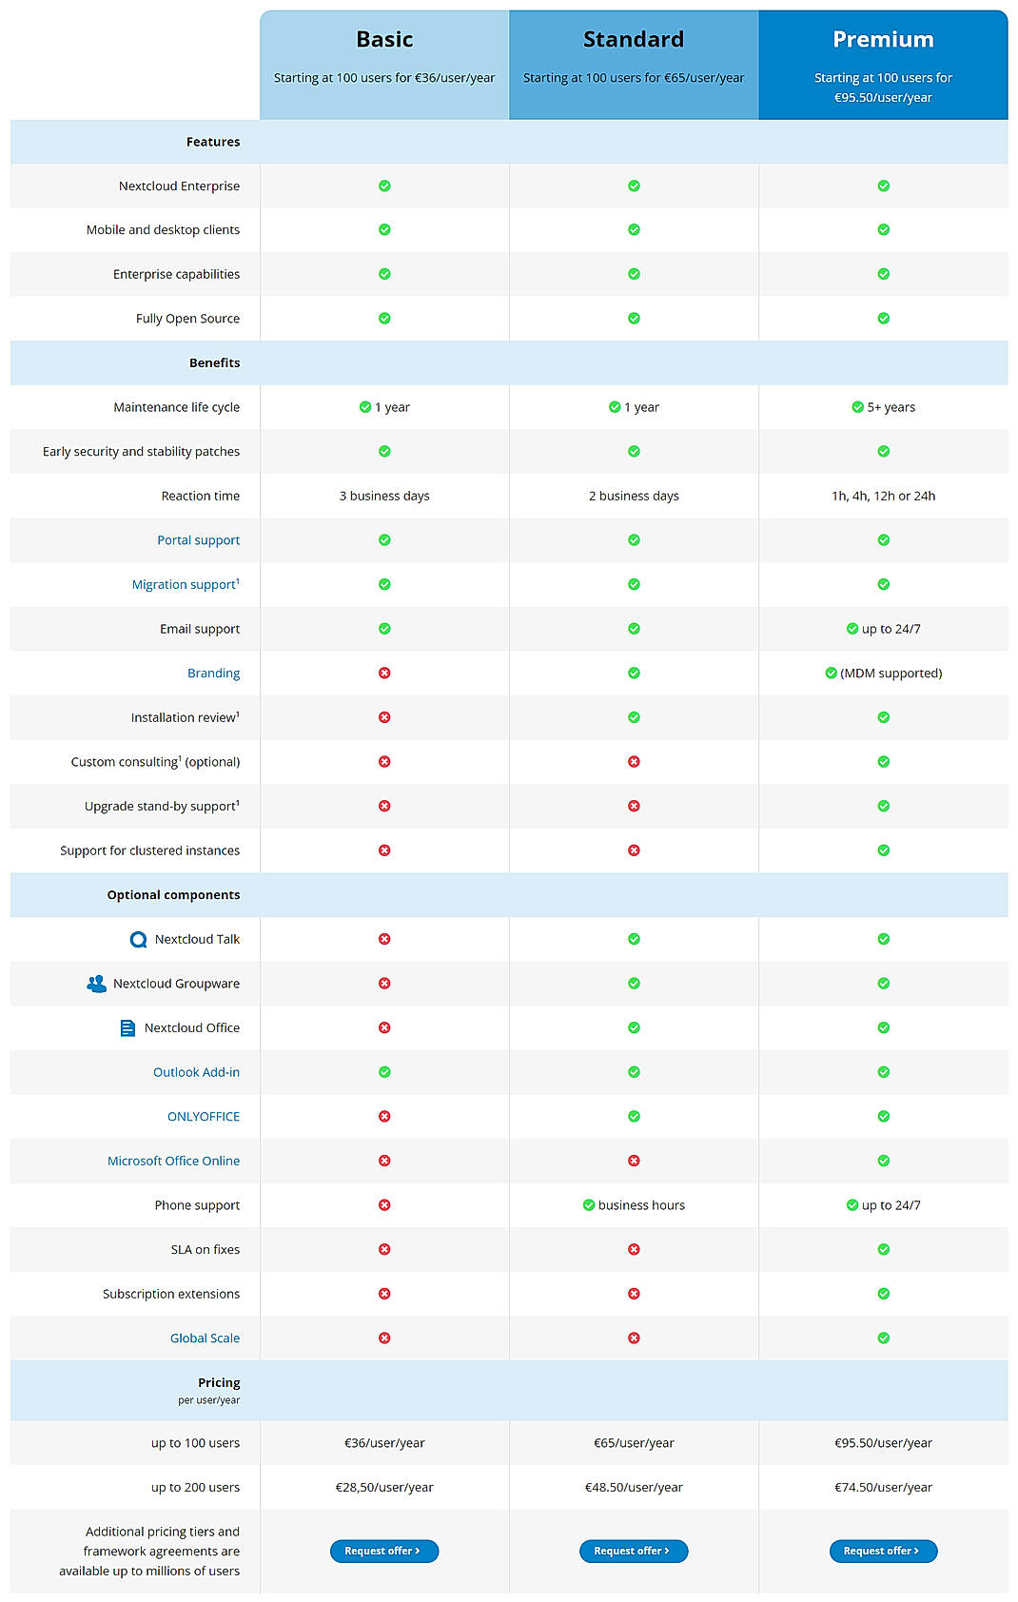Open the Microsoft Office Online link

[173, 1161]
